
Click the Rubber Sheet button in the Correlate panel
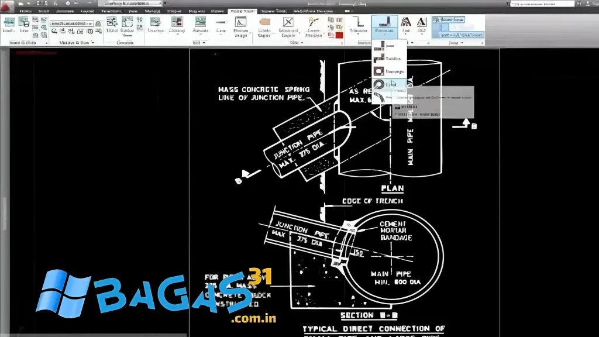click(127, 26)
